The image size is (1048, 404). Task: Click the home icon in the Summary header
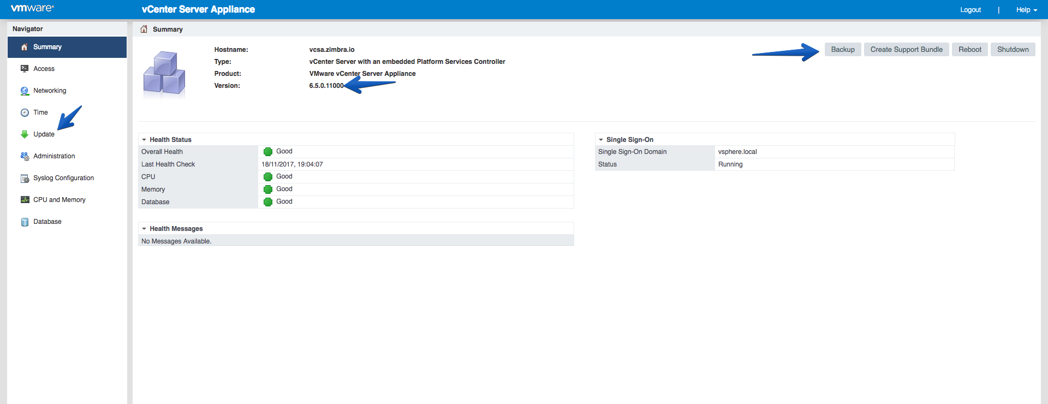[x=144, y=29]
